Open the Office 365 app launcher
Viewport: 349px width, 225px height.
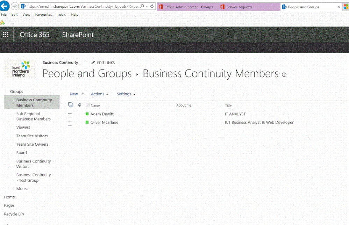coord(5,34)
